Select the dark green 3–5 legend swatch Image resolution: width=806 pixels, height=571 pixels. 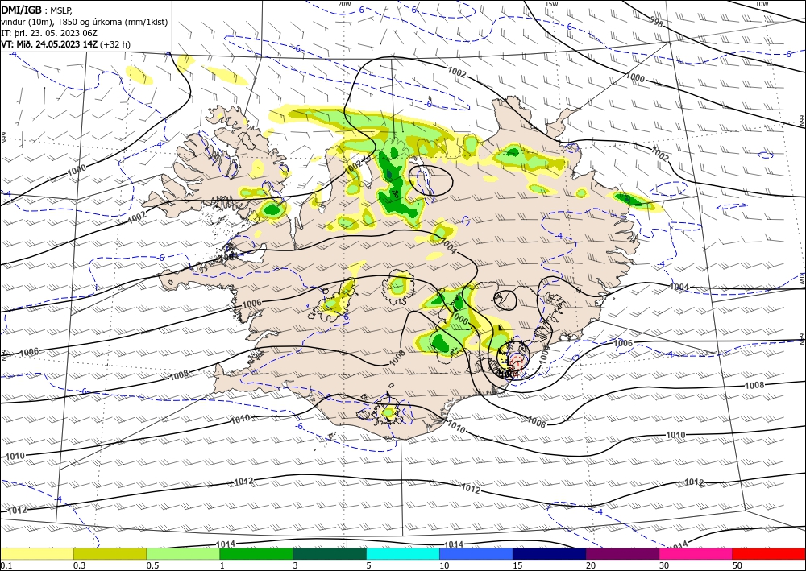[x=330, y=553]
